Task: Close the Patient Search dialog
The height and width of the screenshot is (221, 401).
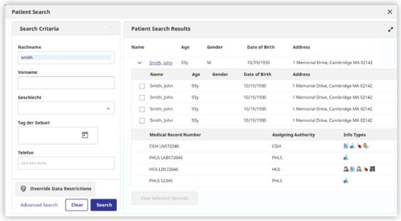Action: click(x=390, y=12)
